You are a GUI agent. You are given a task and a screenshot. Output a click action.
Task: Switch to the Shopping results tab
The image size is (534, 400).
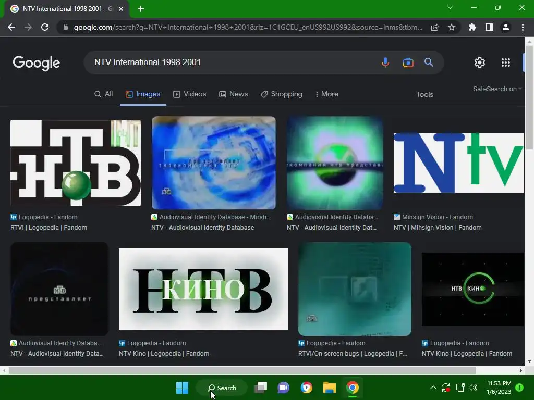281,94
